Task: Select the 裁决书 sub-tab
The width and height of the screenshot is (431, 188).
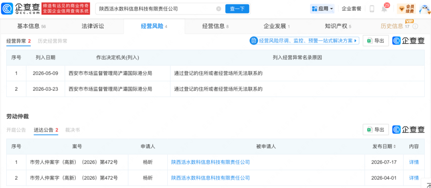Action: [x=73, y=130]
